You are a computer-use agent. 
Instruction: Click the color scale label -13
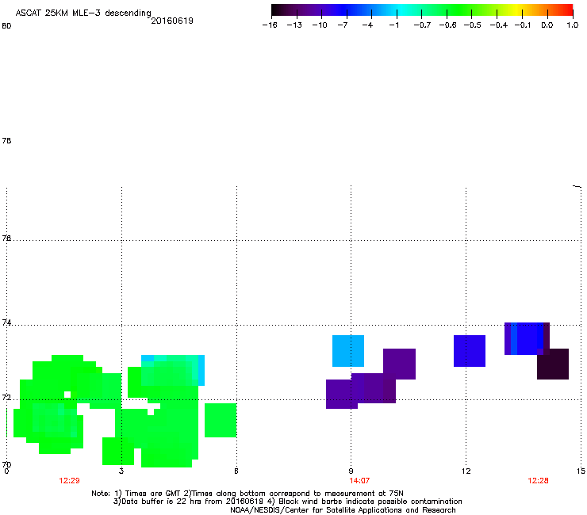pyautogui.click(x=294, y=25)
